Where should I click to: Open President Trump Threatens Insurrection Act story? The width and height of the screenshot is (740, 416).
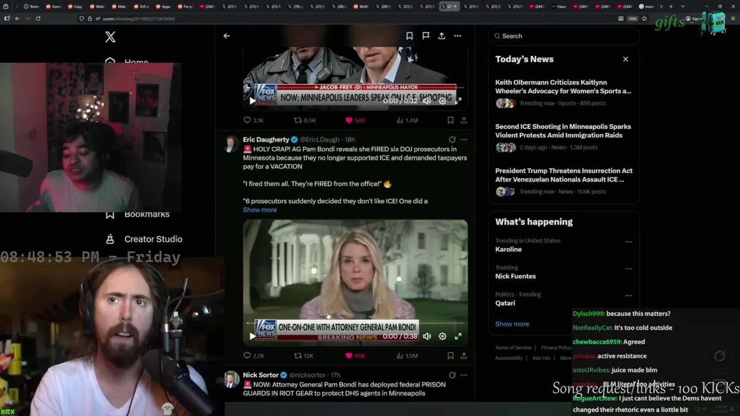[564, 175]
